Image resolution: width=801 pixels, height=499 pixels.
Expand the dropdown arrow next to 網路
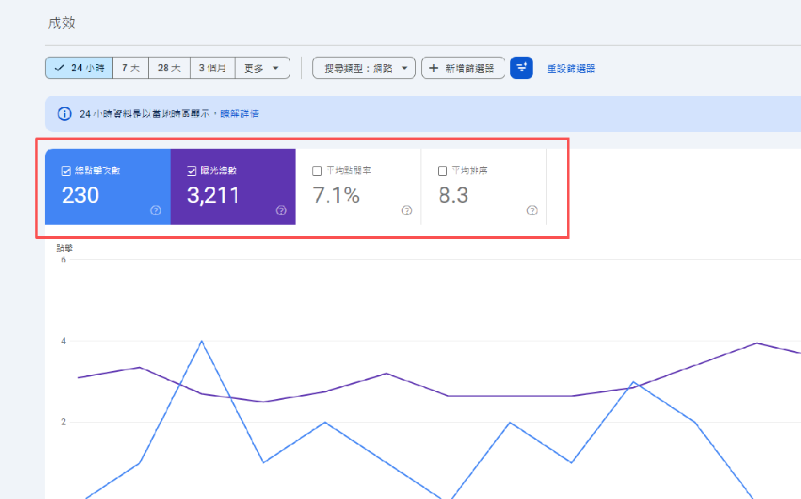[406, 68]
